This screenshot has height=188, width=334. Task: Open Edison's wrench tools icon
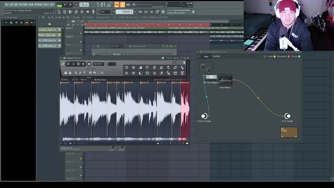point(80,73)
